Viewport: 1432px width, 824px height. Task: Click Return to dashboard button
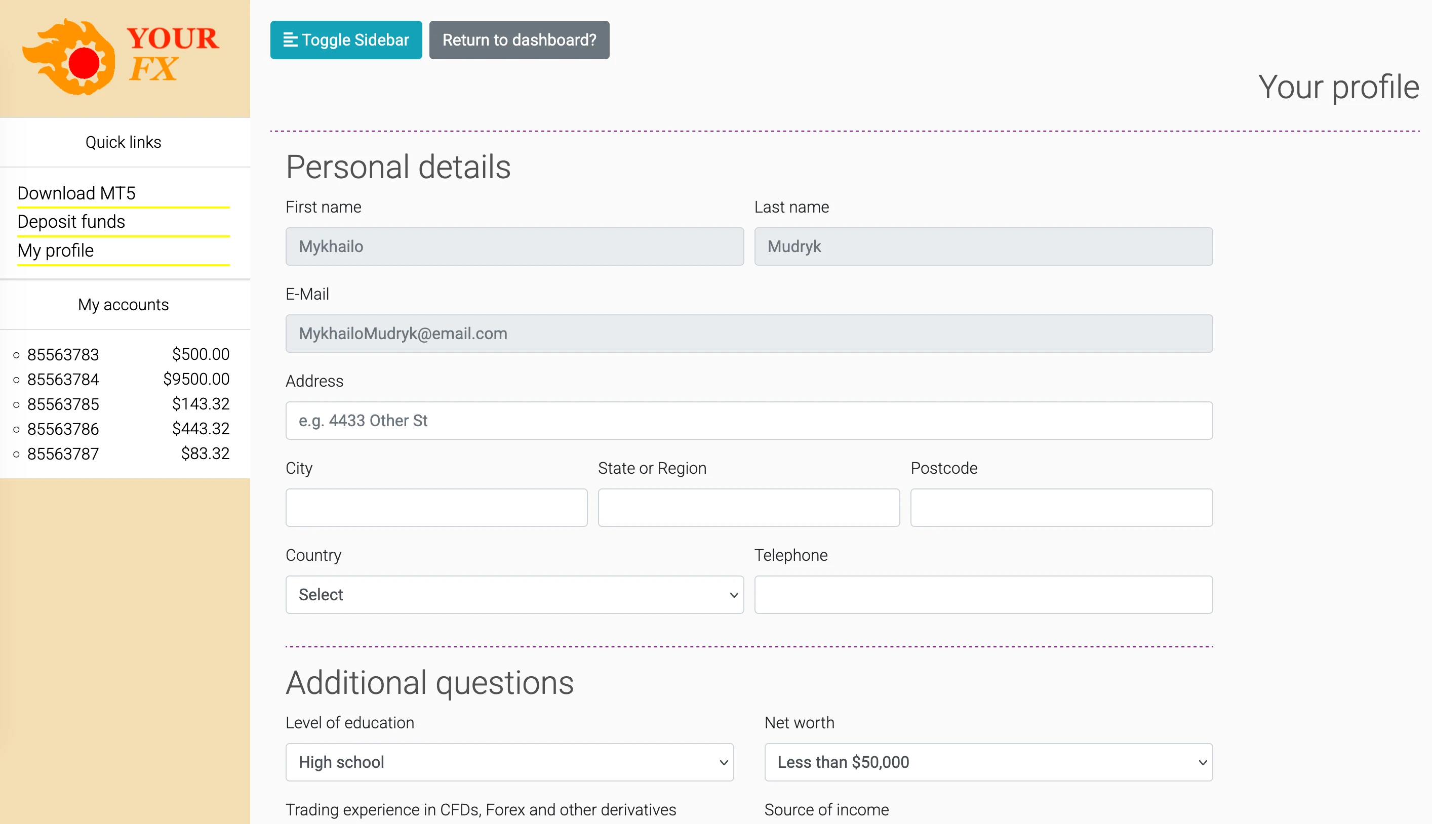click(x=519, y=40)
